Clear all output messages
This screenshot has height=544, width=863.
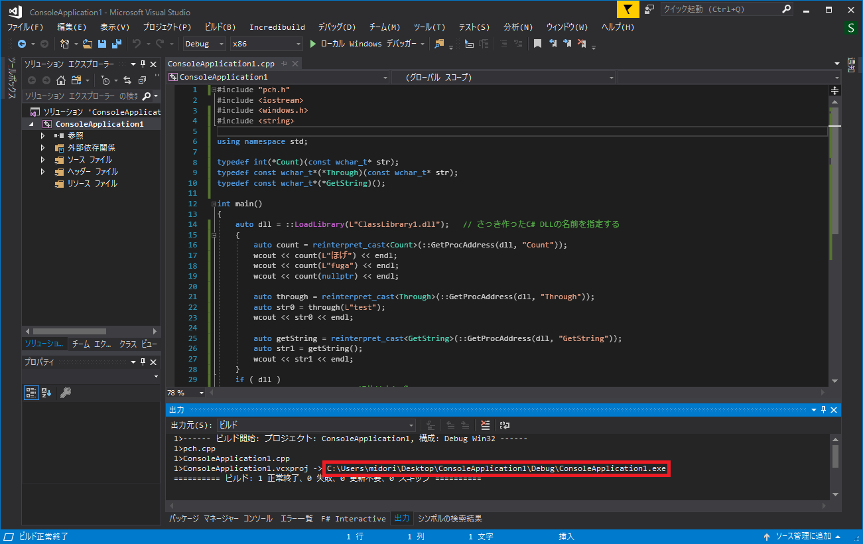point(484,425)
